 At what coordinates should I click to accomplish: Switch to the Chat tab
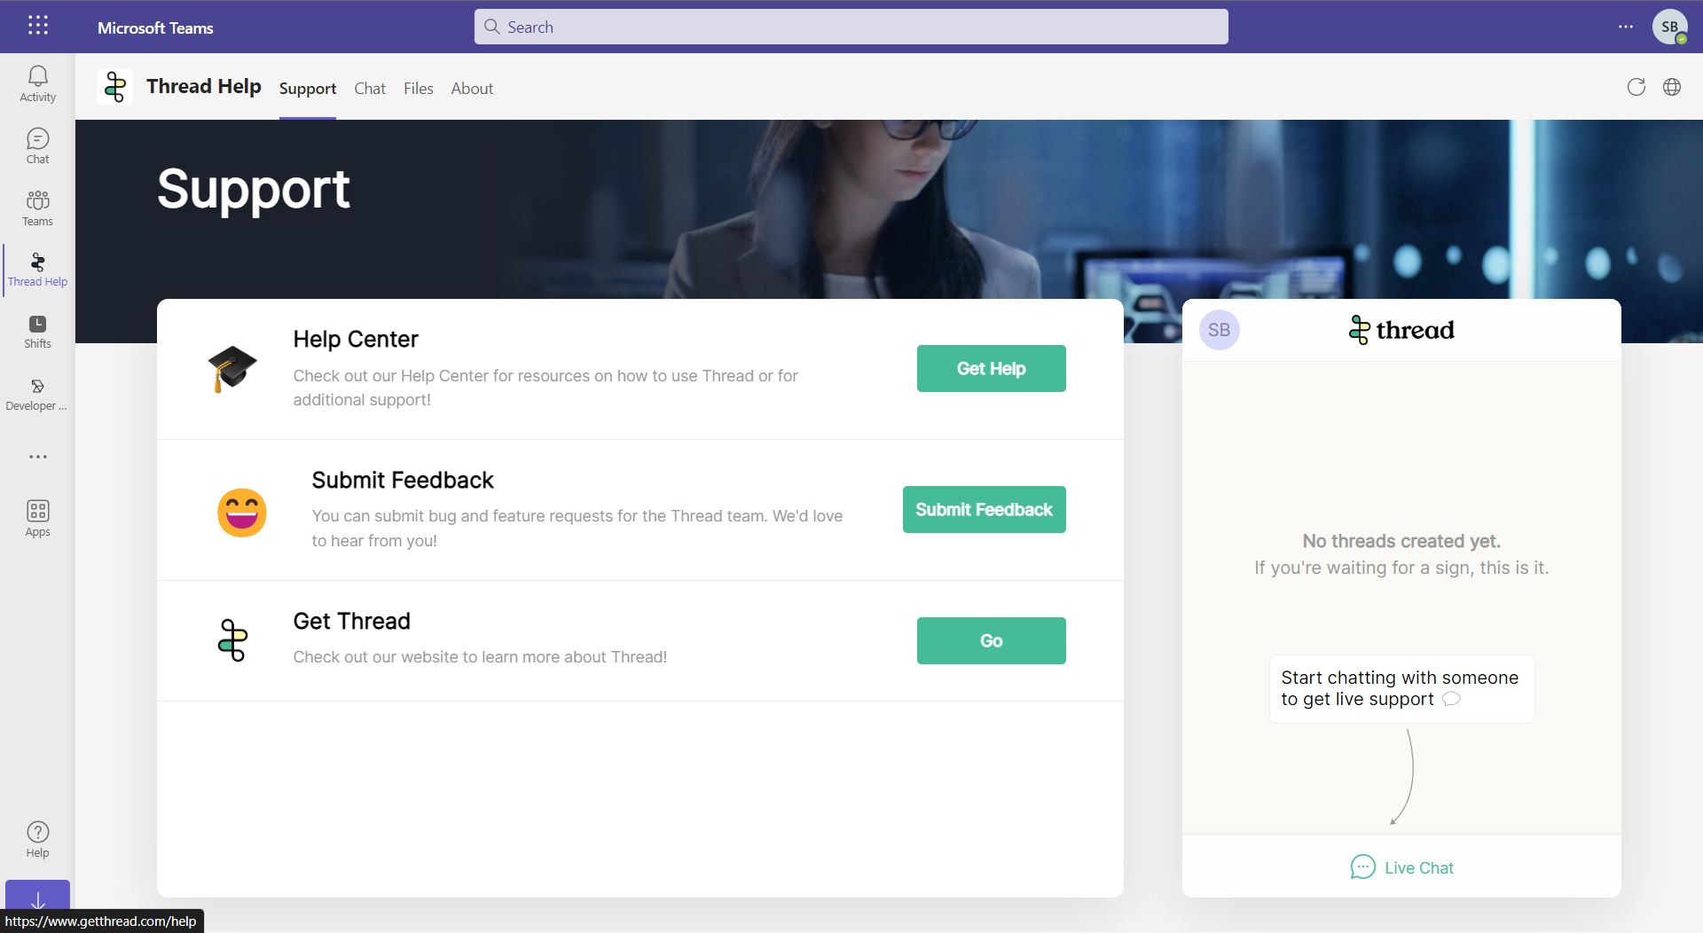(370, 89)
